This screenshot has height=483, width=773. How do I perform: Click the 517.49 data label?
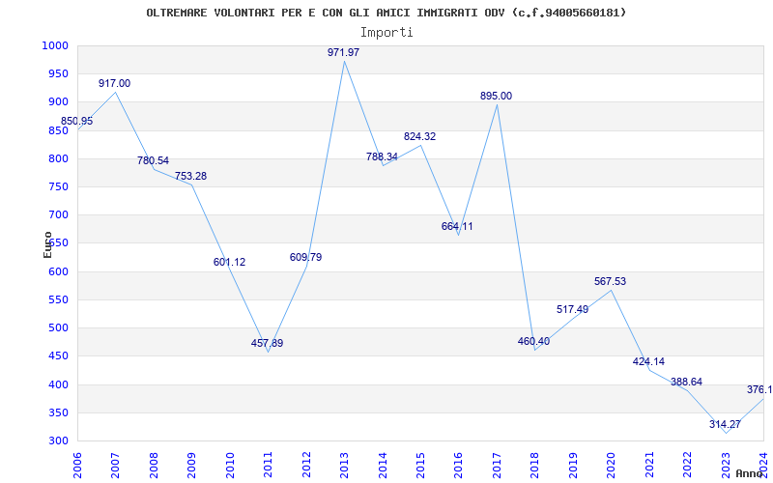(x=572, y=309)
